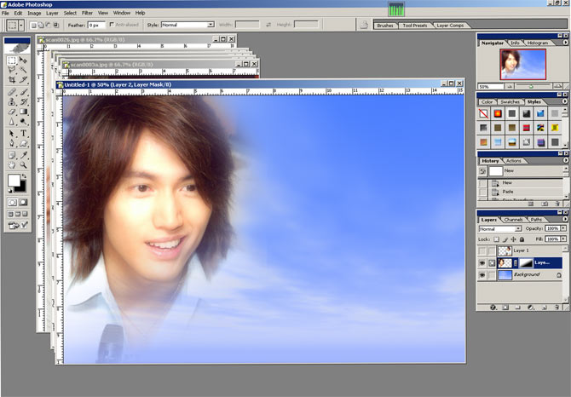Select the Move tool
571x397 pixels.
(23, 60)
